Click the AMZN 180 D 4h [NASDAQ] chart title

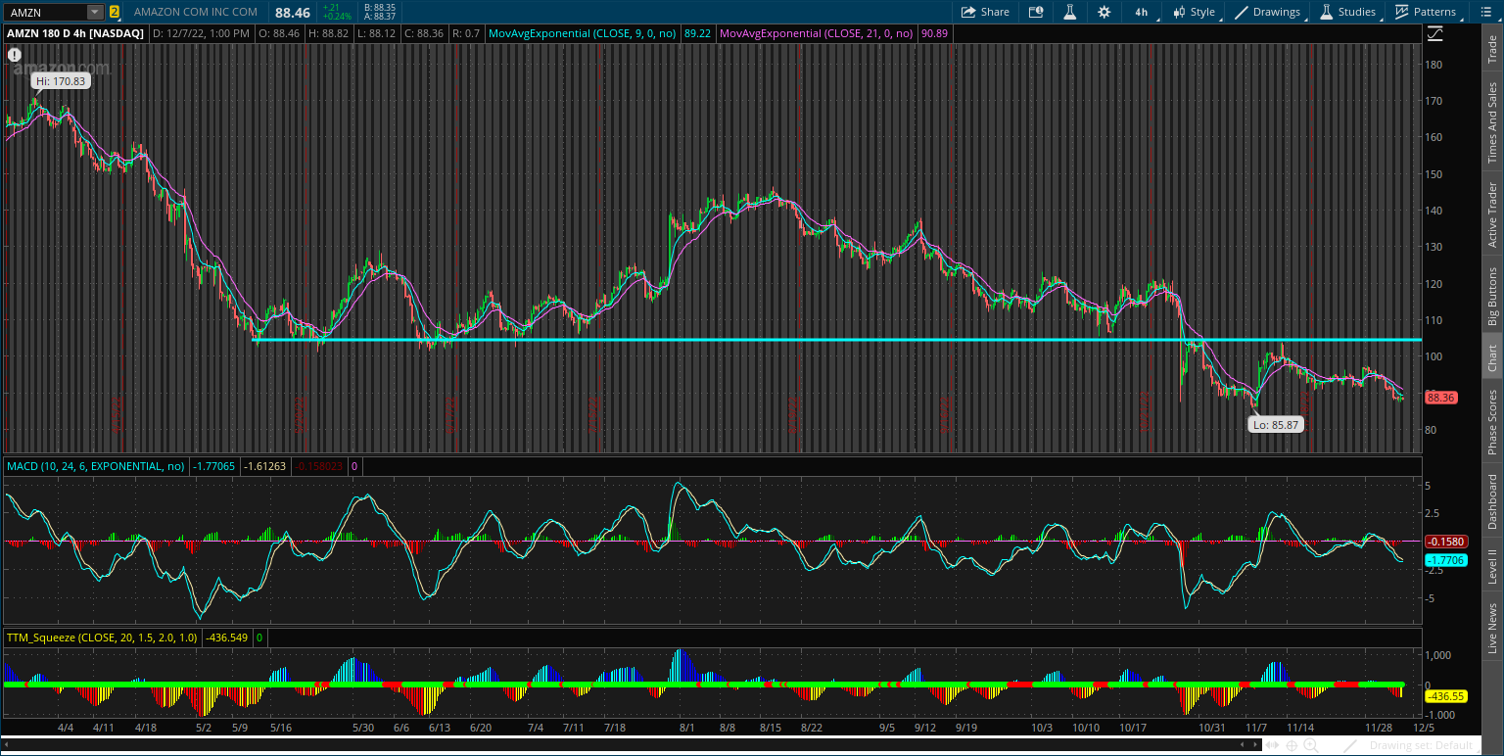coord(75,33)
